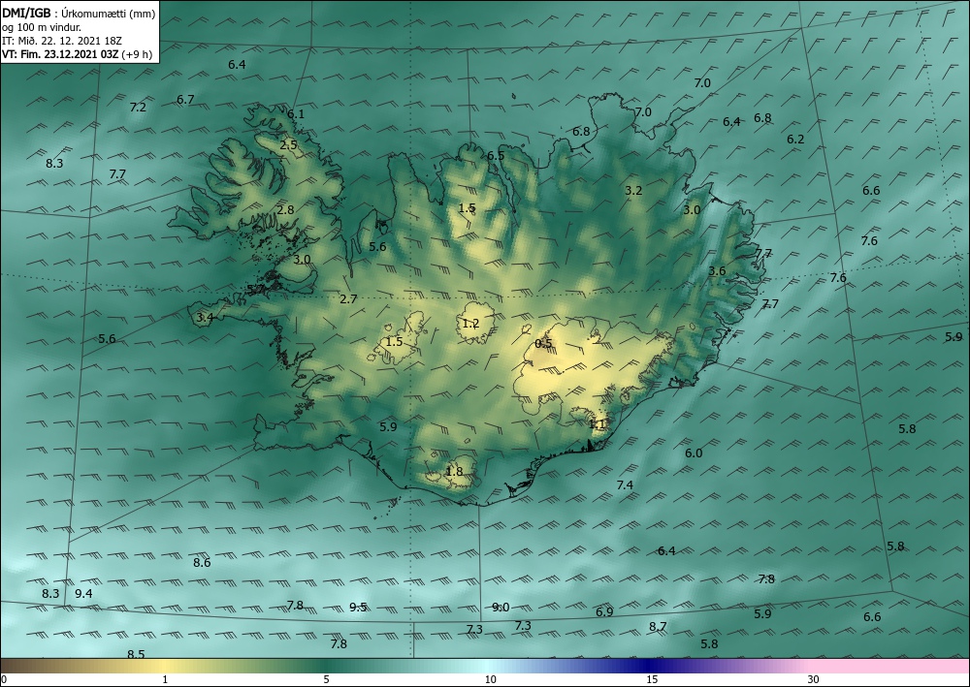Click the 9.0 value in the southern sea
The image size is (970, 687).
coord(501,608)
